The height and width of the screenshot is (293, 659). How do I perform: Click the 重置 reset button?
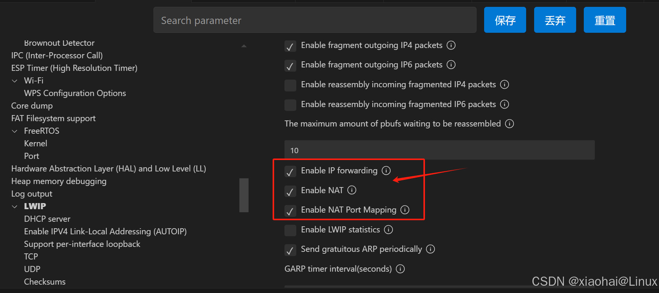604,20
